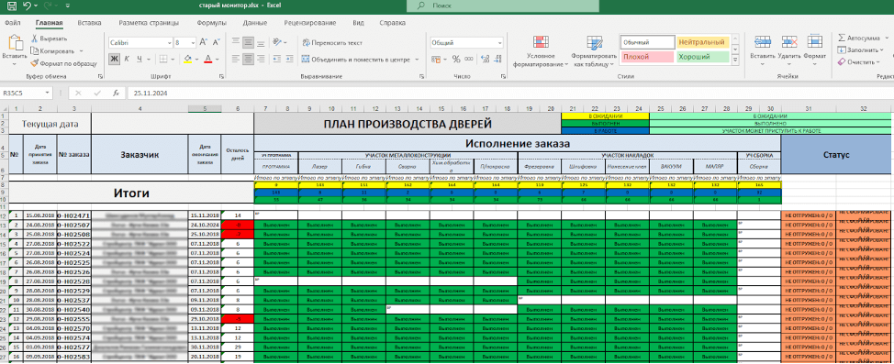Screen dimensions: 894x364
Task: Click the text orientation icon
Action: (x=277, y=42)
